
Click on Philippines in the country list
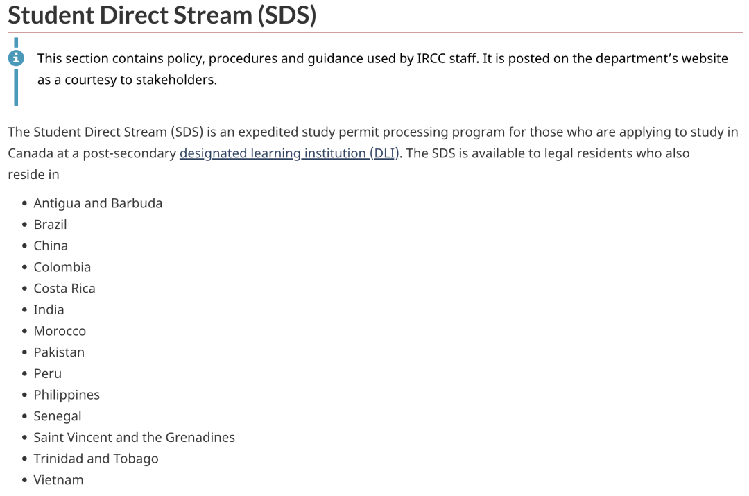[67, 395]
